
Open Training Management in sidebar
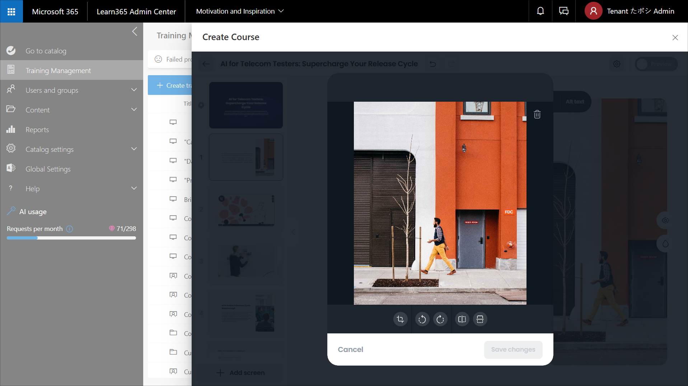click(58, 71)
